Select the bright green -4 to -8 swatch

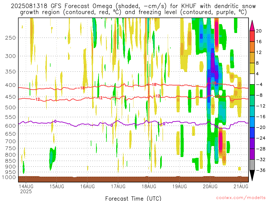coord(252,90)
